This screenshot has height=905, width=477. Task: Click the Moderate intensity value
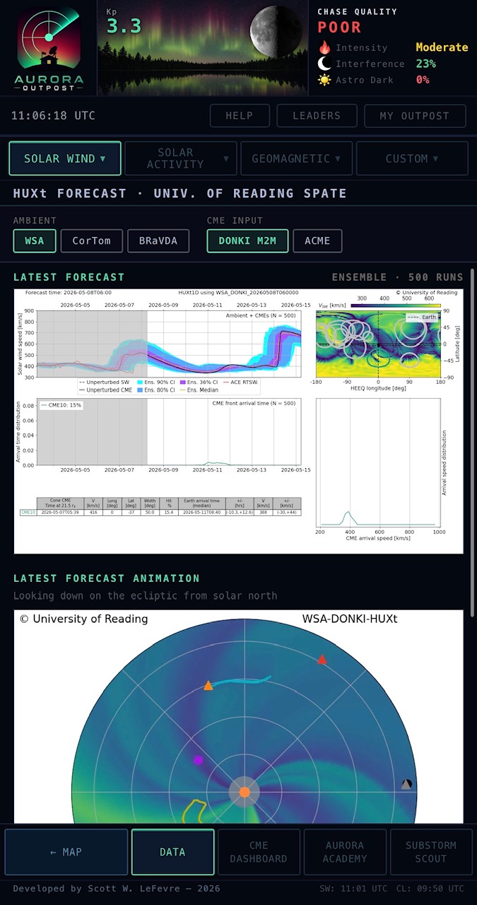coord(442,47)
